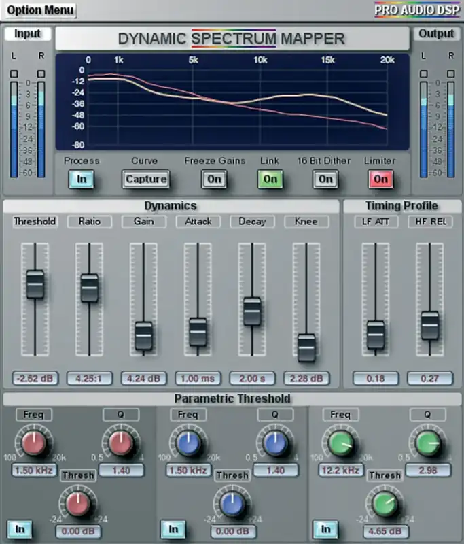Select the 2.98 Q value field
Viewport: 464px width, 544px height.
tap(428, 471)
